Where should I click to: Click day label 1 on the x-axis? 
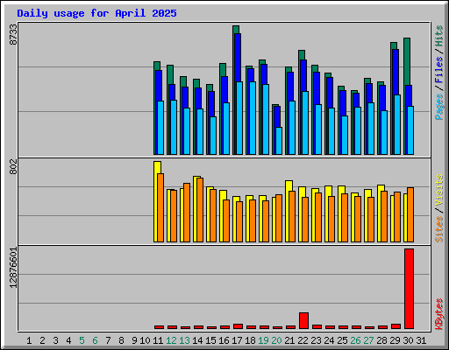tap(29, 340)
